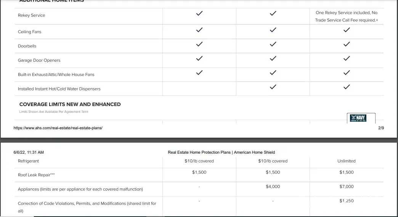Image resolution: width=398 pixels, height=217 pixels.
Task: Click Ceiling Fans checkmark in middle plan column
Action: tap(273, 30)
